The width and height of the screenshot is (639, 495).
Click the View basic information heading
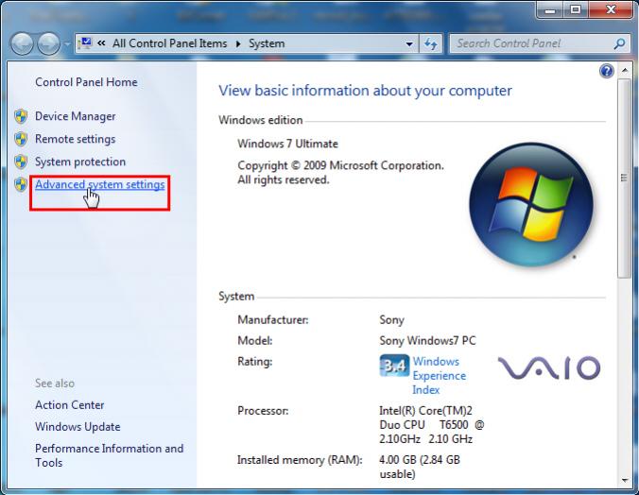click(x=365, y=91)
